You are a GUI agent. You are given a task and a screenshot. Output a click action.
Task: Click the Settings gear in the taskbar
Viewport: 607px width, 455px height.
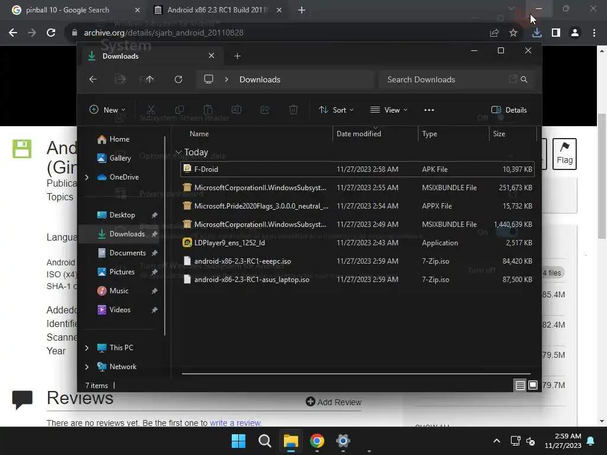click(x=343, y=441)
